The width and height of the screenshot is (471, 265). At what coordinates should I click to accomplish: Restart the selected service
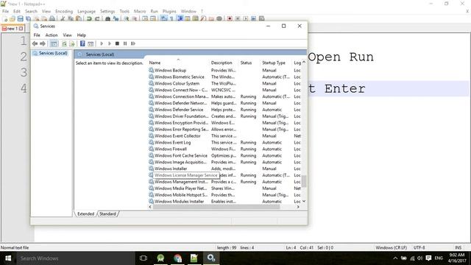133,43
